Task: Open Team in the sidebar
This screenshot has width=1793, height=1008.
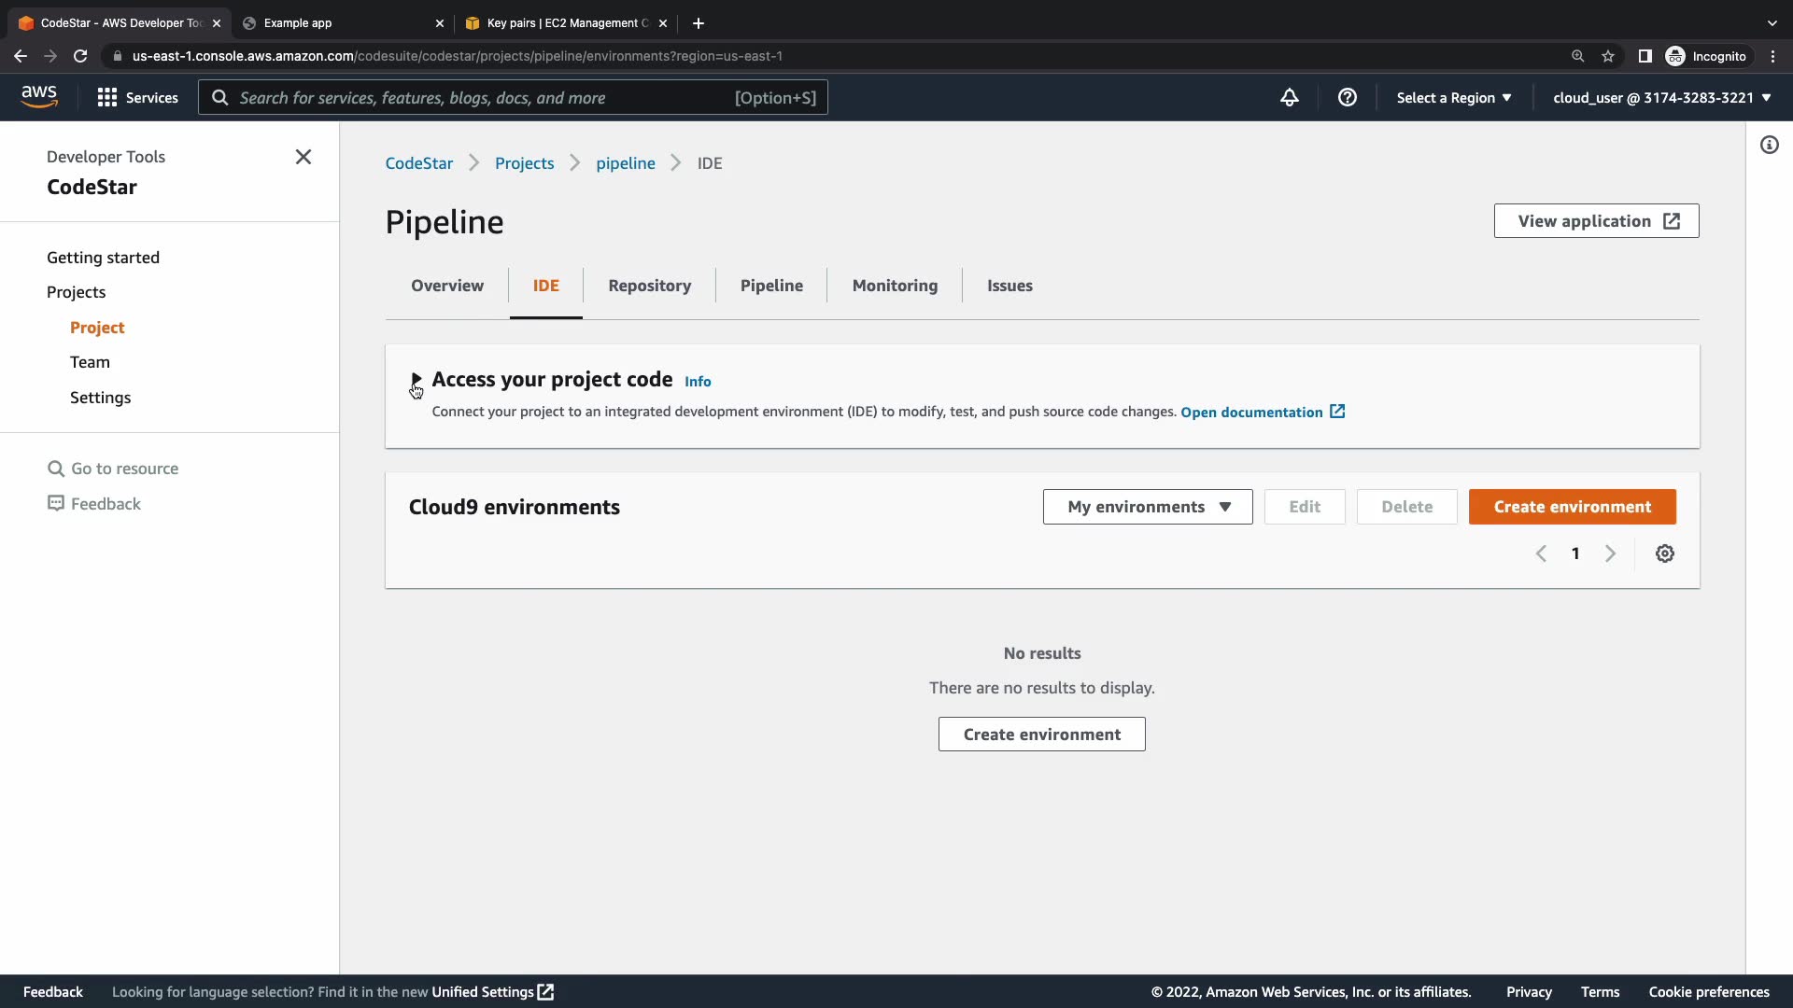Action: (x=90, y=362)
